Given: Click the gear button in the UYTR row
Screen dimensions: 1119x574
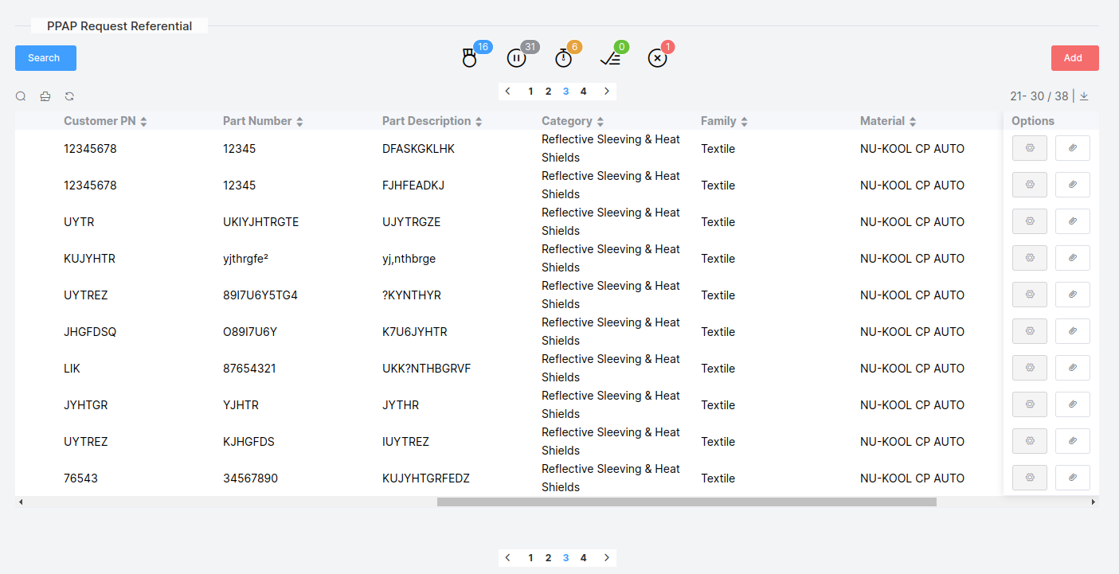Looking at the screenshot, I should [1029, 221].
